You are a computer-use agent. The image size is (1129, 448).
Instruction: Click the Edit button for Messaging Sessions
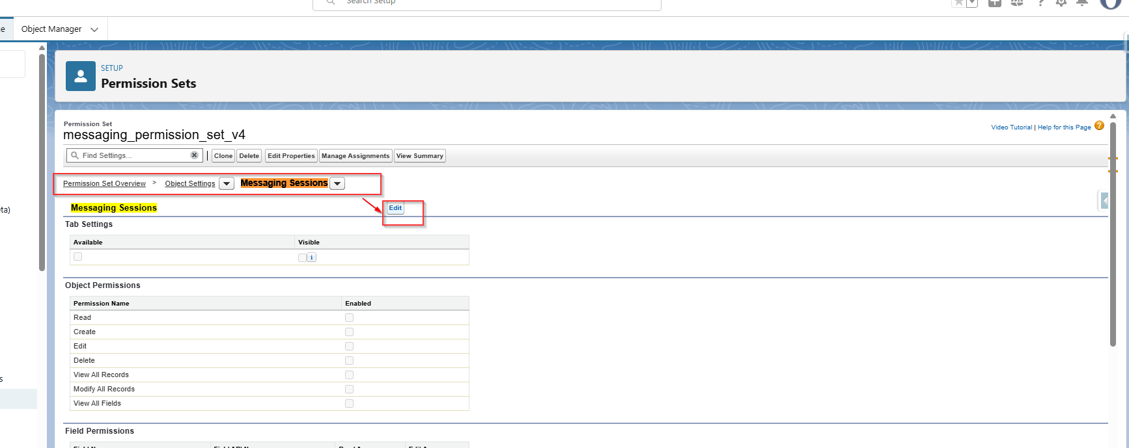tap(395, 208)
